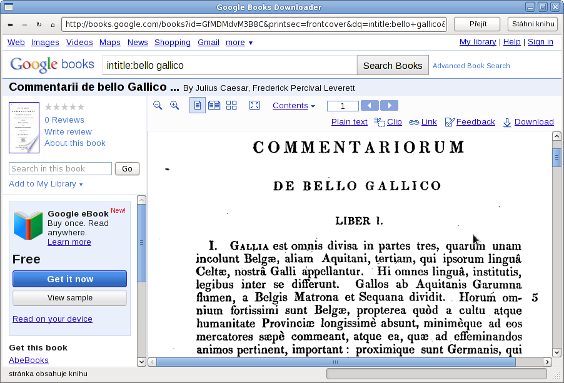Click the Google books logo
This screenshot has height=383, width=564.
tap(52, 65)
